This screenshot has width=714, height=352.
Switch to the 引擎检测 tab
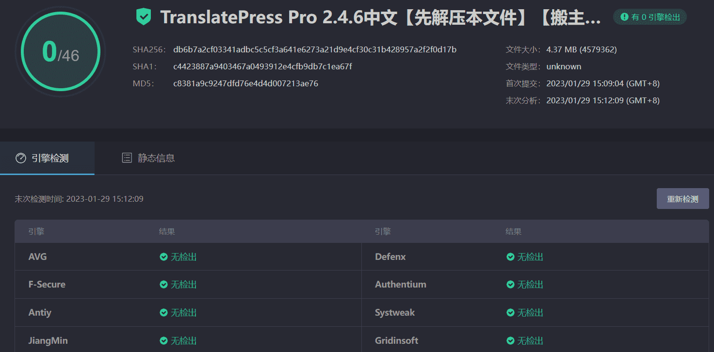47,158
